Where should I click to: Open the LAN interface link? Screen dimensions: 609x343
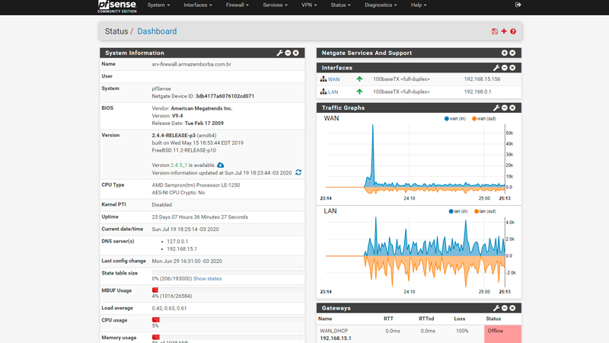point(333,92)
